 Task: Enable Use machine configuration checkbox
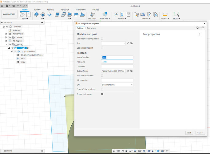(102, 39)
